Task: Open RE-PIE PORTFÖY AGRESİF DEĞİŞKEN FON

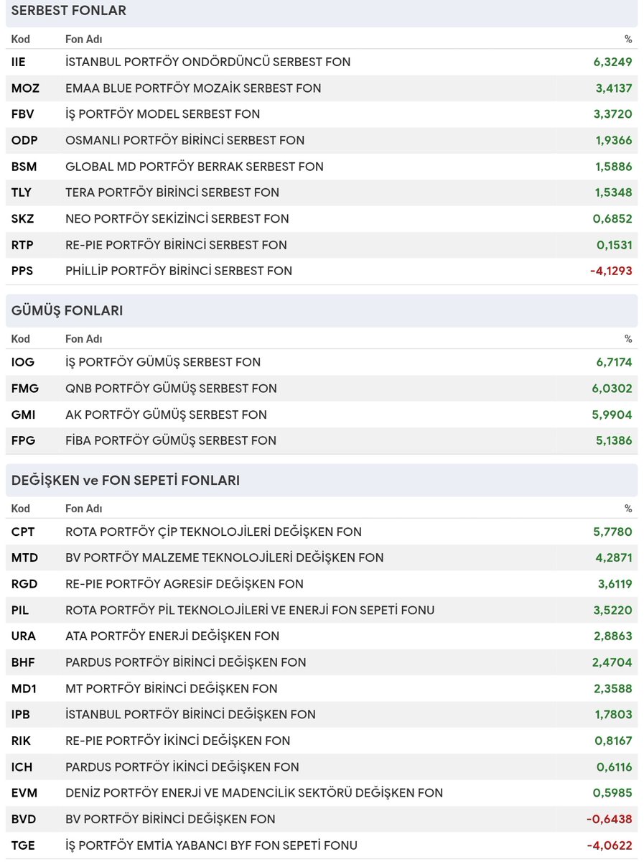Action: pos(185,584)
